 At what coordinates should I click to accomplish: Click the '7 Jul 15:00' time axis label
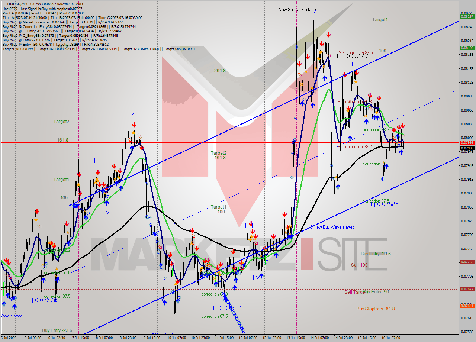[80, 338]
